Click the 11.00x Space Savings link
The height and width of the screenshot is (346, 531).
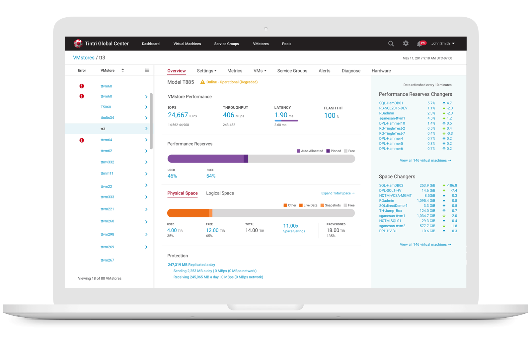(x=294, y=228)
